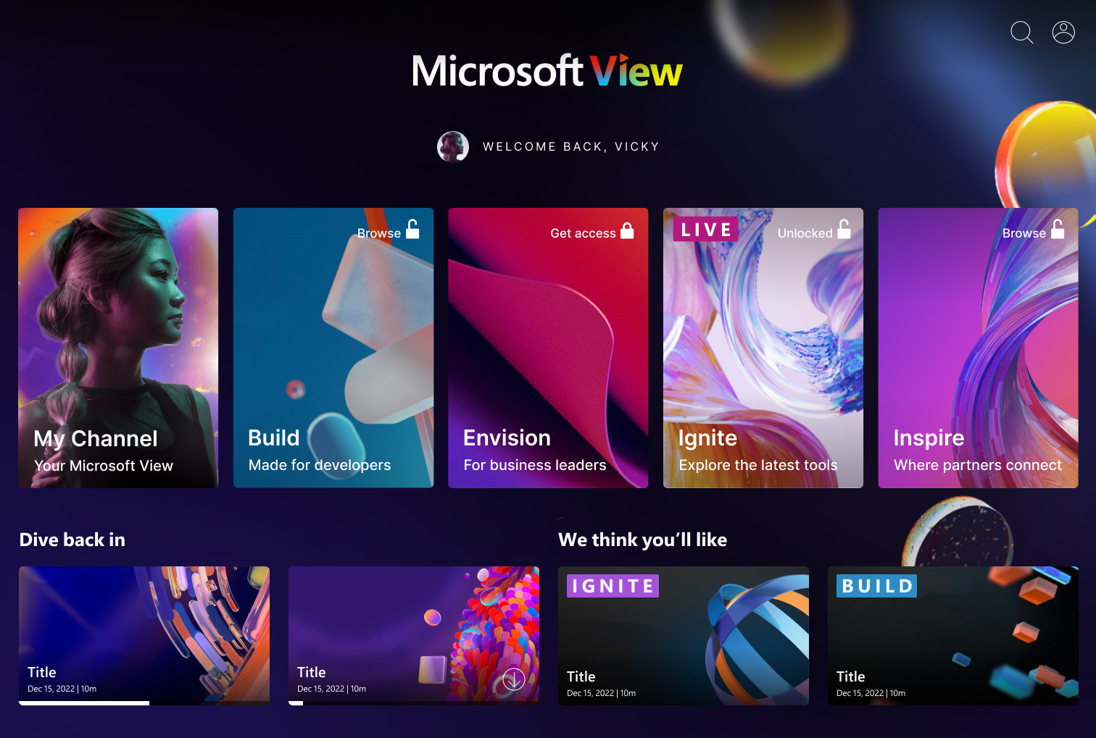Click the LIVE badge on Ignite
The image size is (1096, 738).
coord(706,230)
